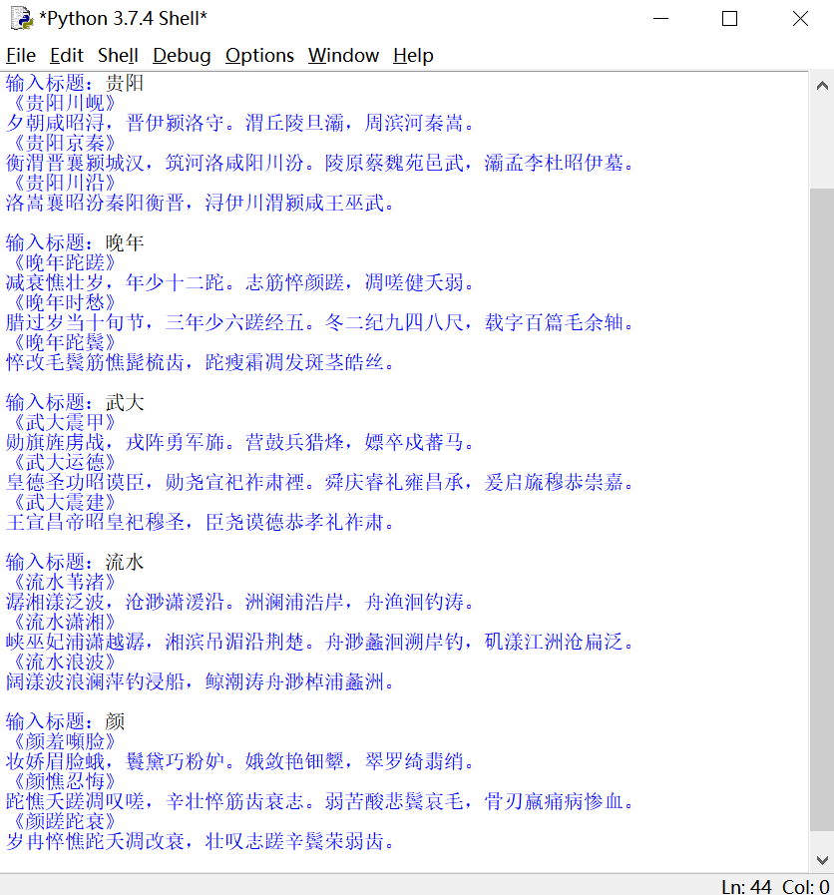Click the poem line starting 夕朝咸昭浔

click(240, 124)
